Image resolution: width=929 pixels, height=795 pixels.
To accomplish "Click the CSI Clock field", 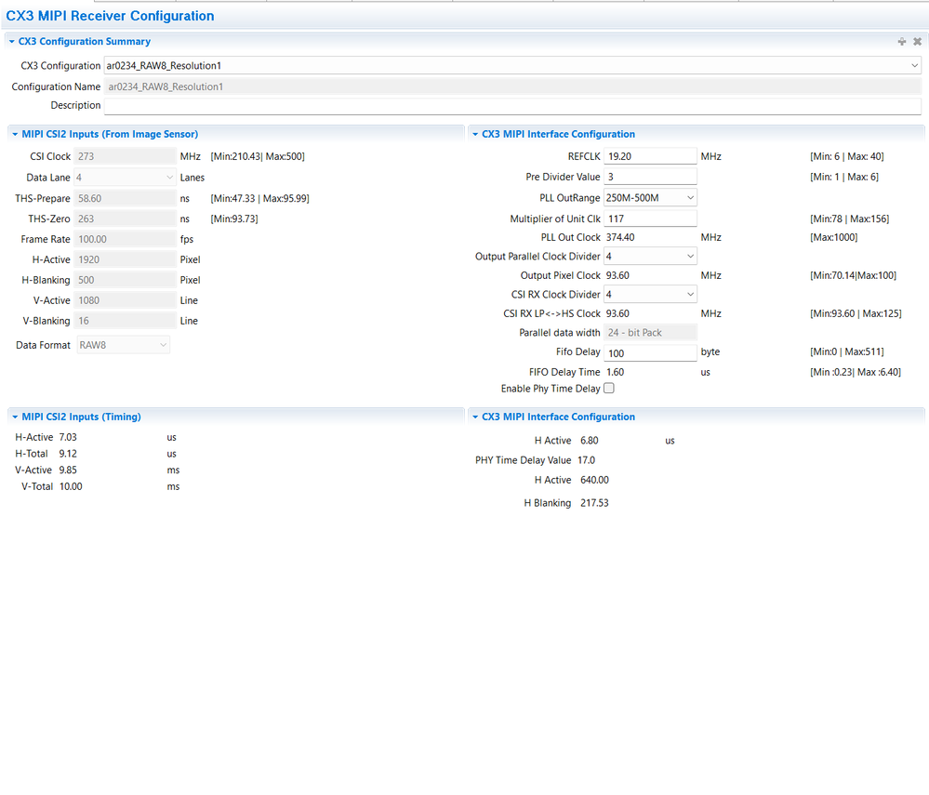I will (125, 156).
